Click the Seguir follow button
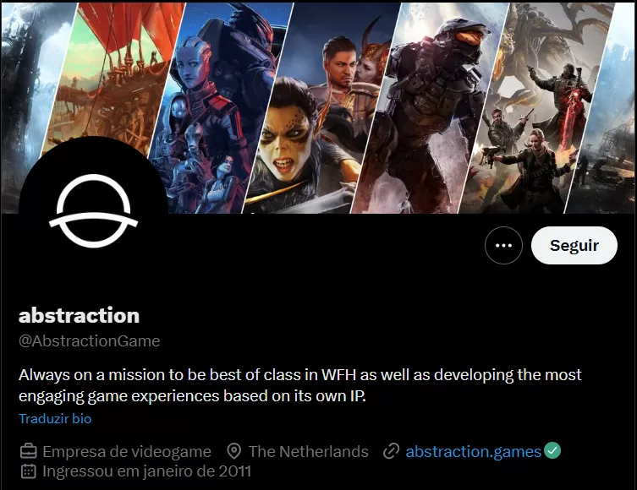Viewport: 637px width, 490px height. (x=574, y=245)
